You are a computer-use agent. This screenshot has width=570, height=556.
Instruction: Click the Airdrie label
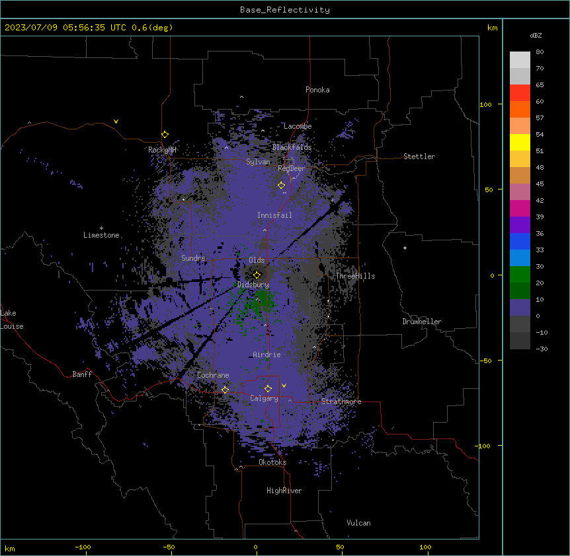coord(267,355)
